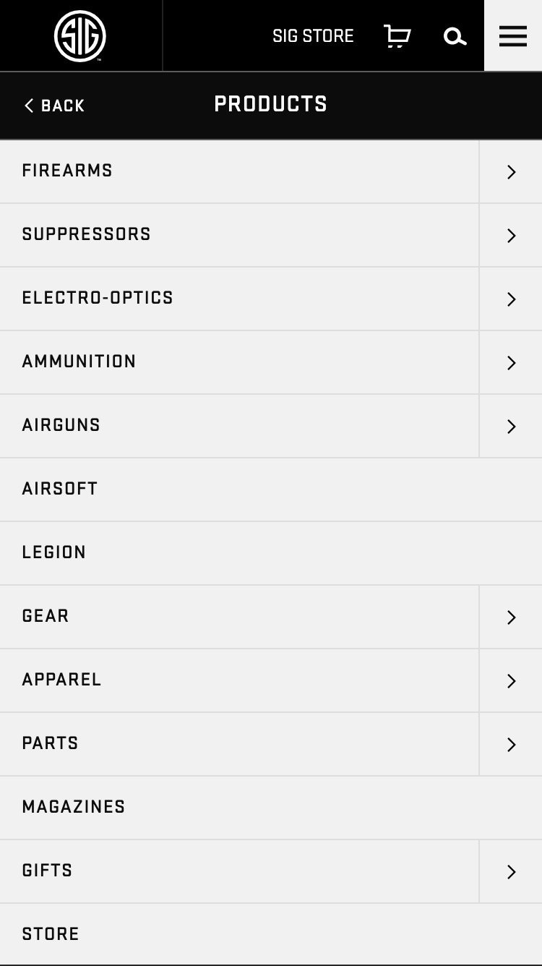Show the Apparel submenu via chevron
The height and width of the screenshot is (966, 542).
tap(511, 681)
